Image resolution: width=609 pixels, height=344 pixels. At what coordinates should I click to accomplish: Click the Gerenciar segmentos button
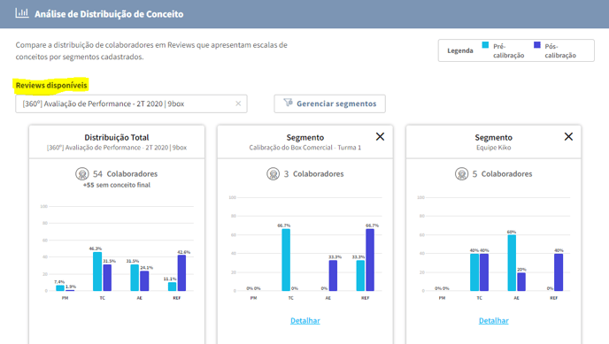[330, 103]
